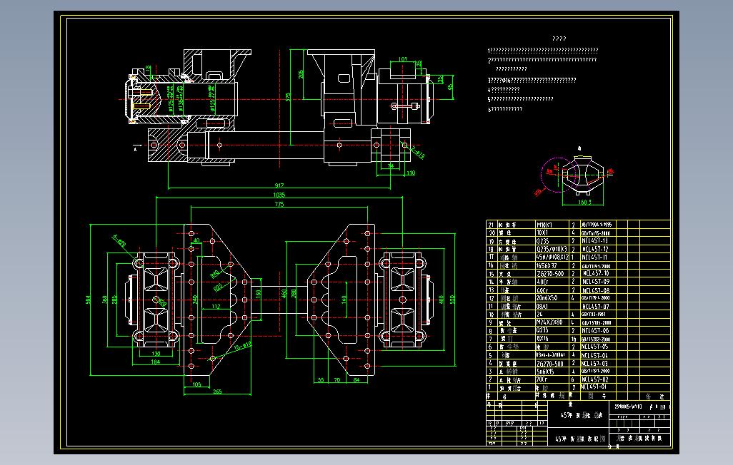Click the 112 slot dimension
The width and height of the screenshot is (733, 465).
[x=216, y=306]
